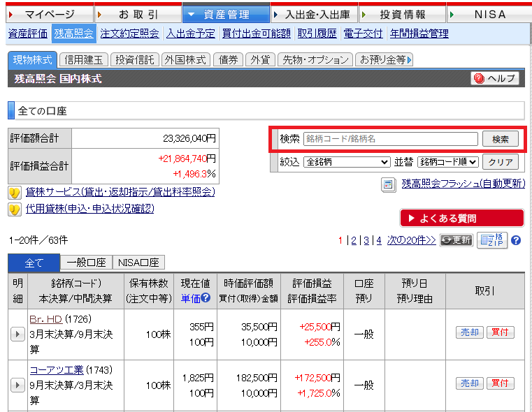
Task: Click the yellow icon beside 代用貸株
Action: [x=15, y=209]
